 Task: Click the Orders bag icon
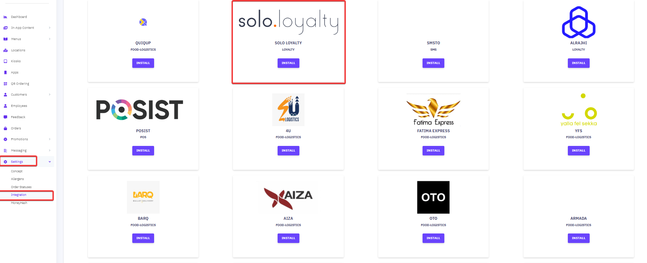[5, 128]
